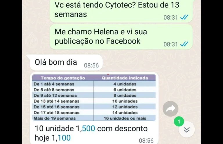Click the '16 unidades ou mais' cell

(x=125, y=118)
